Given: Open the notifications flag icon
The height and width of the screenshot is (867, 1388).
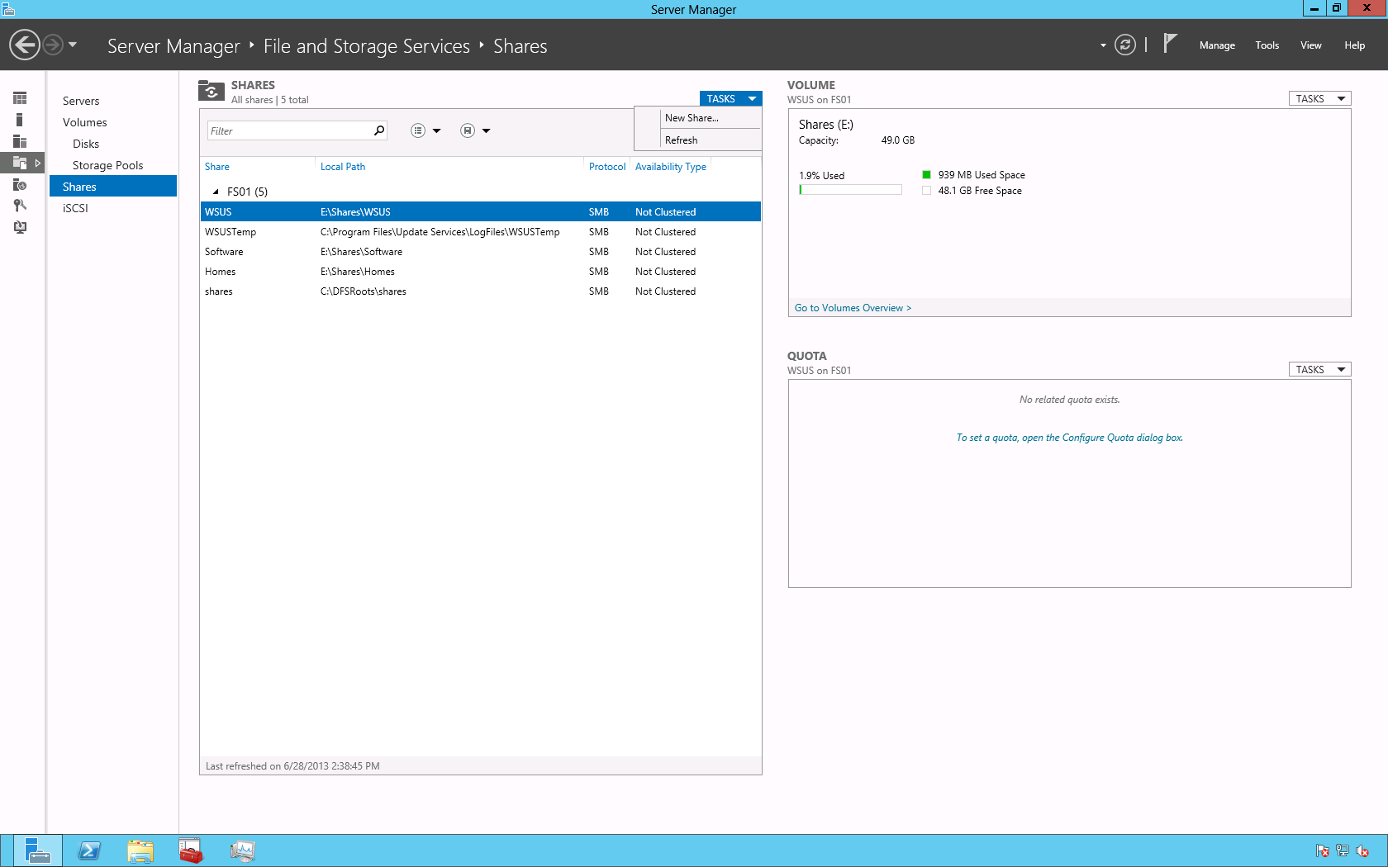Looking at the screenshot, I should tap(1169, 43).
